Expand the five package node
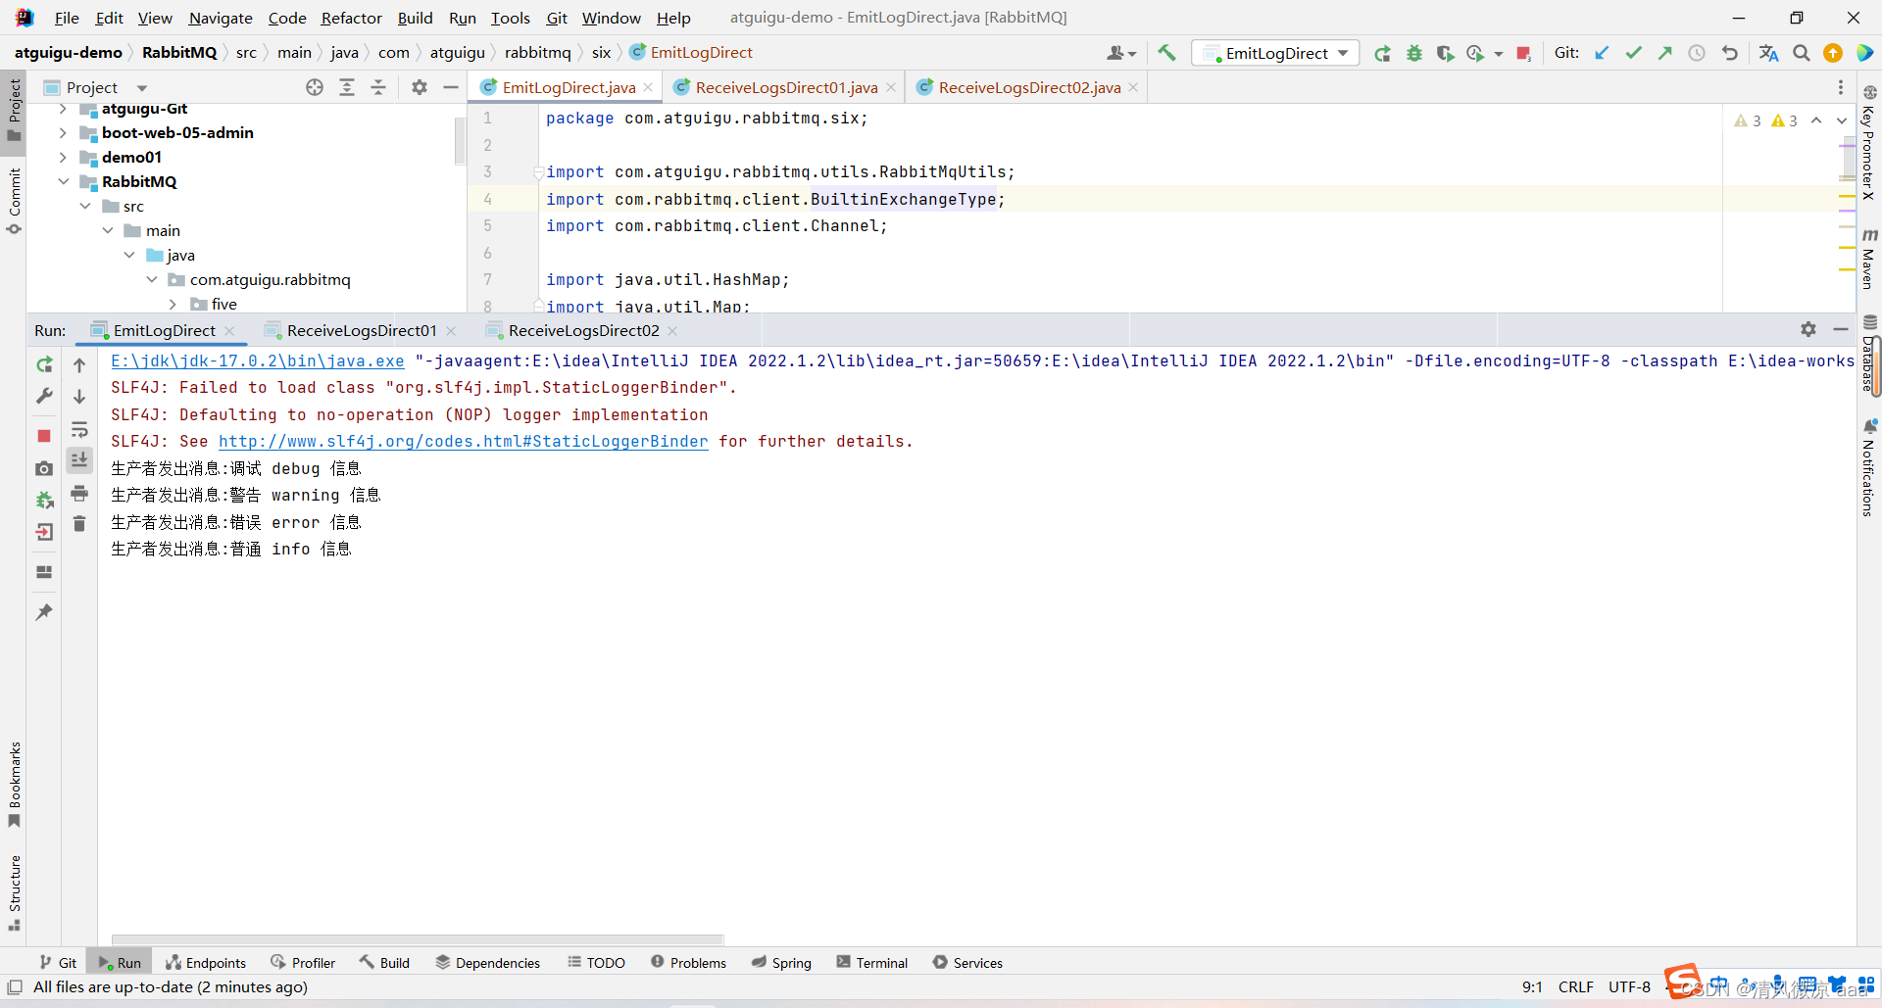 tap(173, 304)
